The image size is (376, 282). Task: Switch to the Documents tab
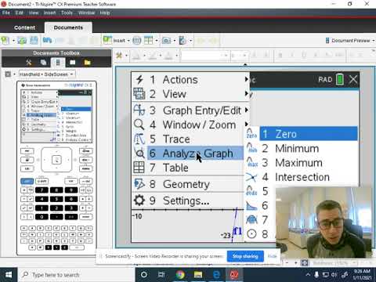(68, 27)
